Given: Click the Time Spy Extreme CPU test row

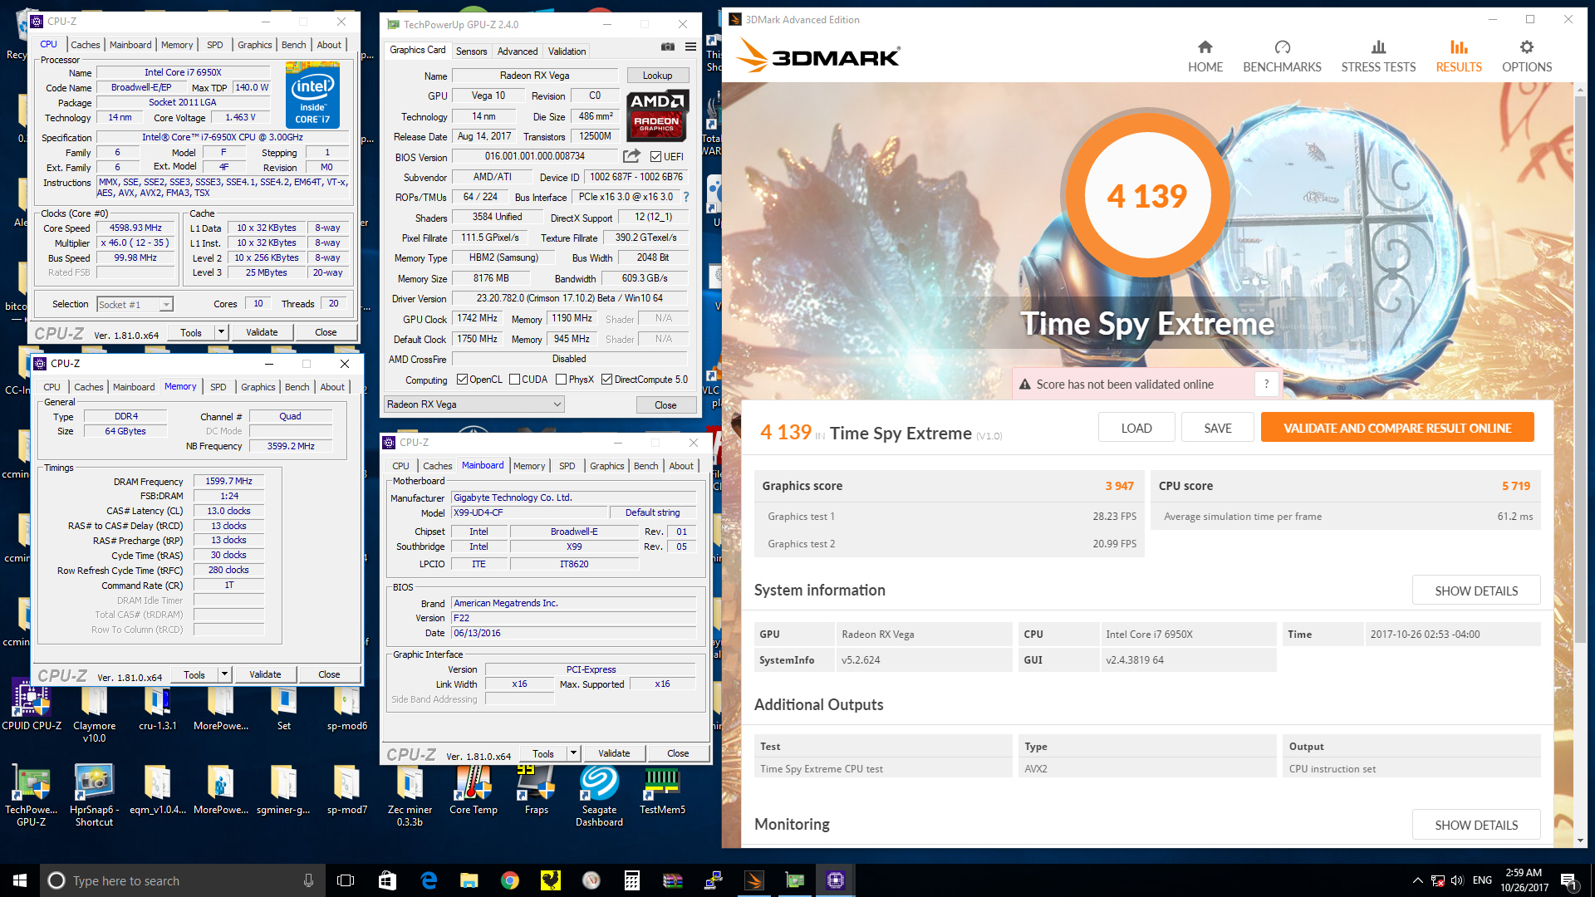Looking at the screenshot, I should (1146, 769).
